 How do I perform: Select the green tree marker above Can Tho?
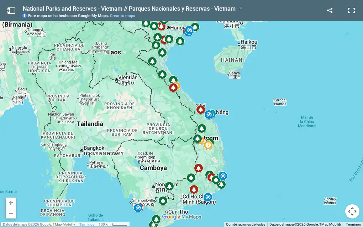pos(163,201)
